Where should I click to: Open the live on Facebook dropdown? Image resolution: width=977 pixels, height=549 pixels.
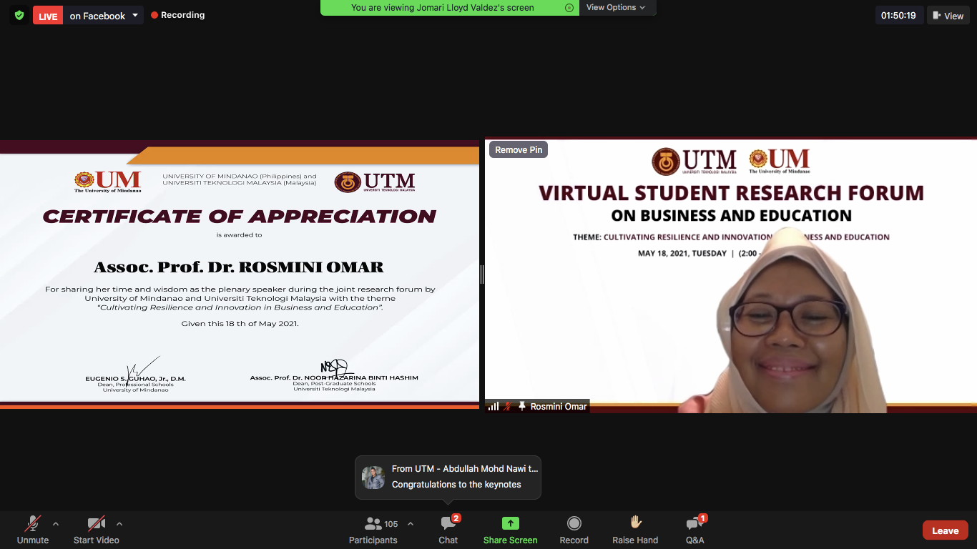tap(104, 16)
